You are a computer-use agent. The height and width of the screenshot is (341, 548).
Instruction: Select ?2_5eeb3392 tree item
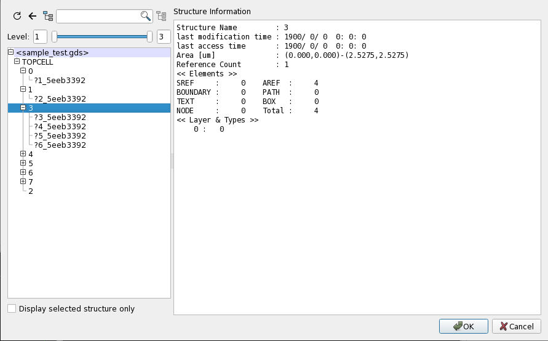(60, 99)
